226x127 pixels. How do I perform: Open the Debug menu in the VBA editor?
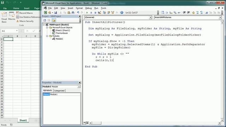[89, 8]
